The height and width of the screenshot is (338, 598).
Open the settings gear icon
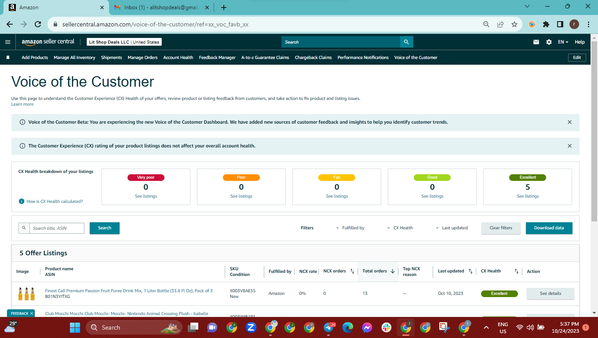click(549, 42)
